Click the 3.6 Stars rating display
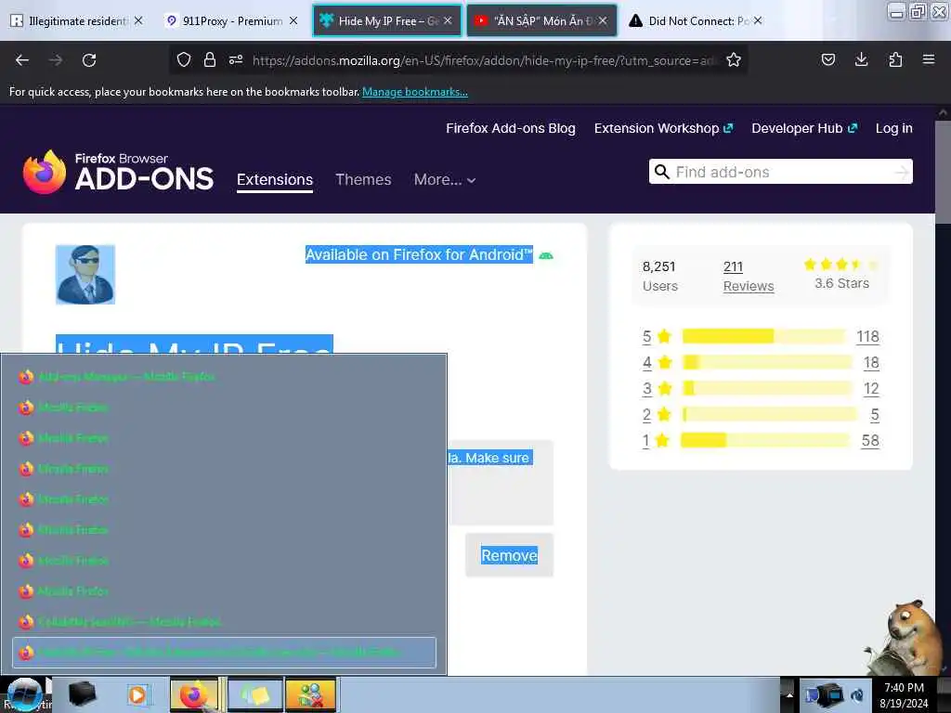The height and width of the screenshot is (713, 951). click(x=841, y=274)
